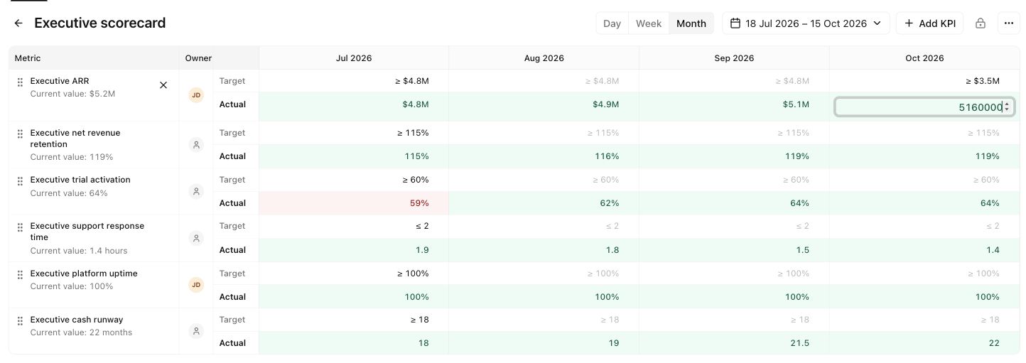This screenshot has width=1026, height=363.
Task: Click the Aug 2026 support response actual 1.8
Action: [x=612, y=250]
